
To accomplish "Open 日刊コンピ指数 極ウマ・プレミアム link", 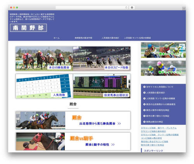I will coord(159,128).
